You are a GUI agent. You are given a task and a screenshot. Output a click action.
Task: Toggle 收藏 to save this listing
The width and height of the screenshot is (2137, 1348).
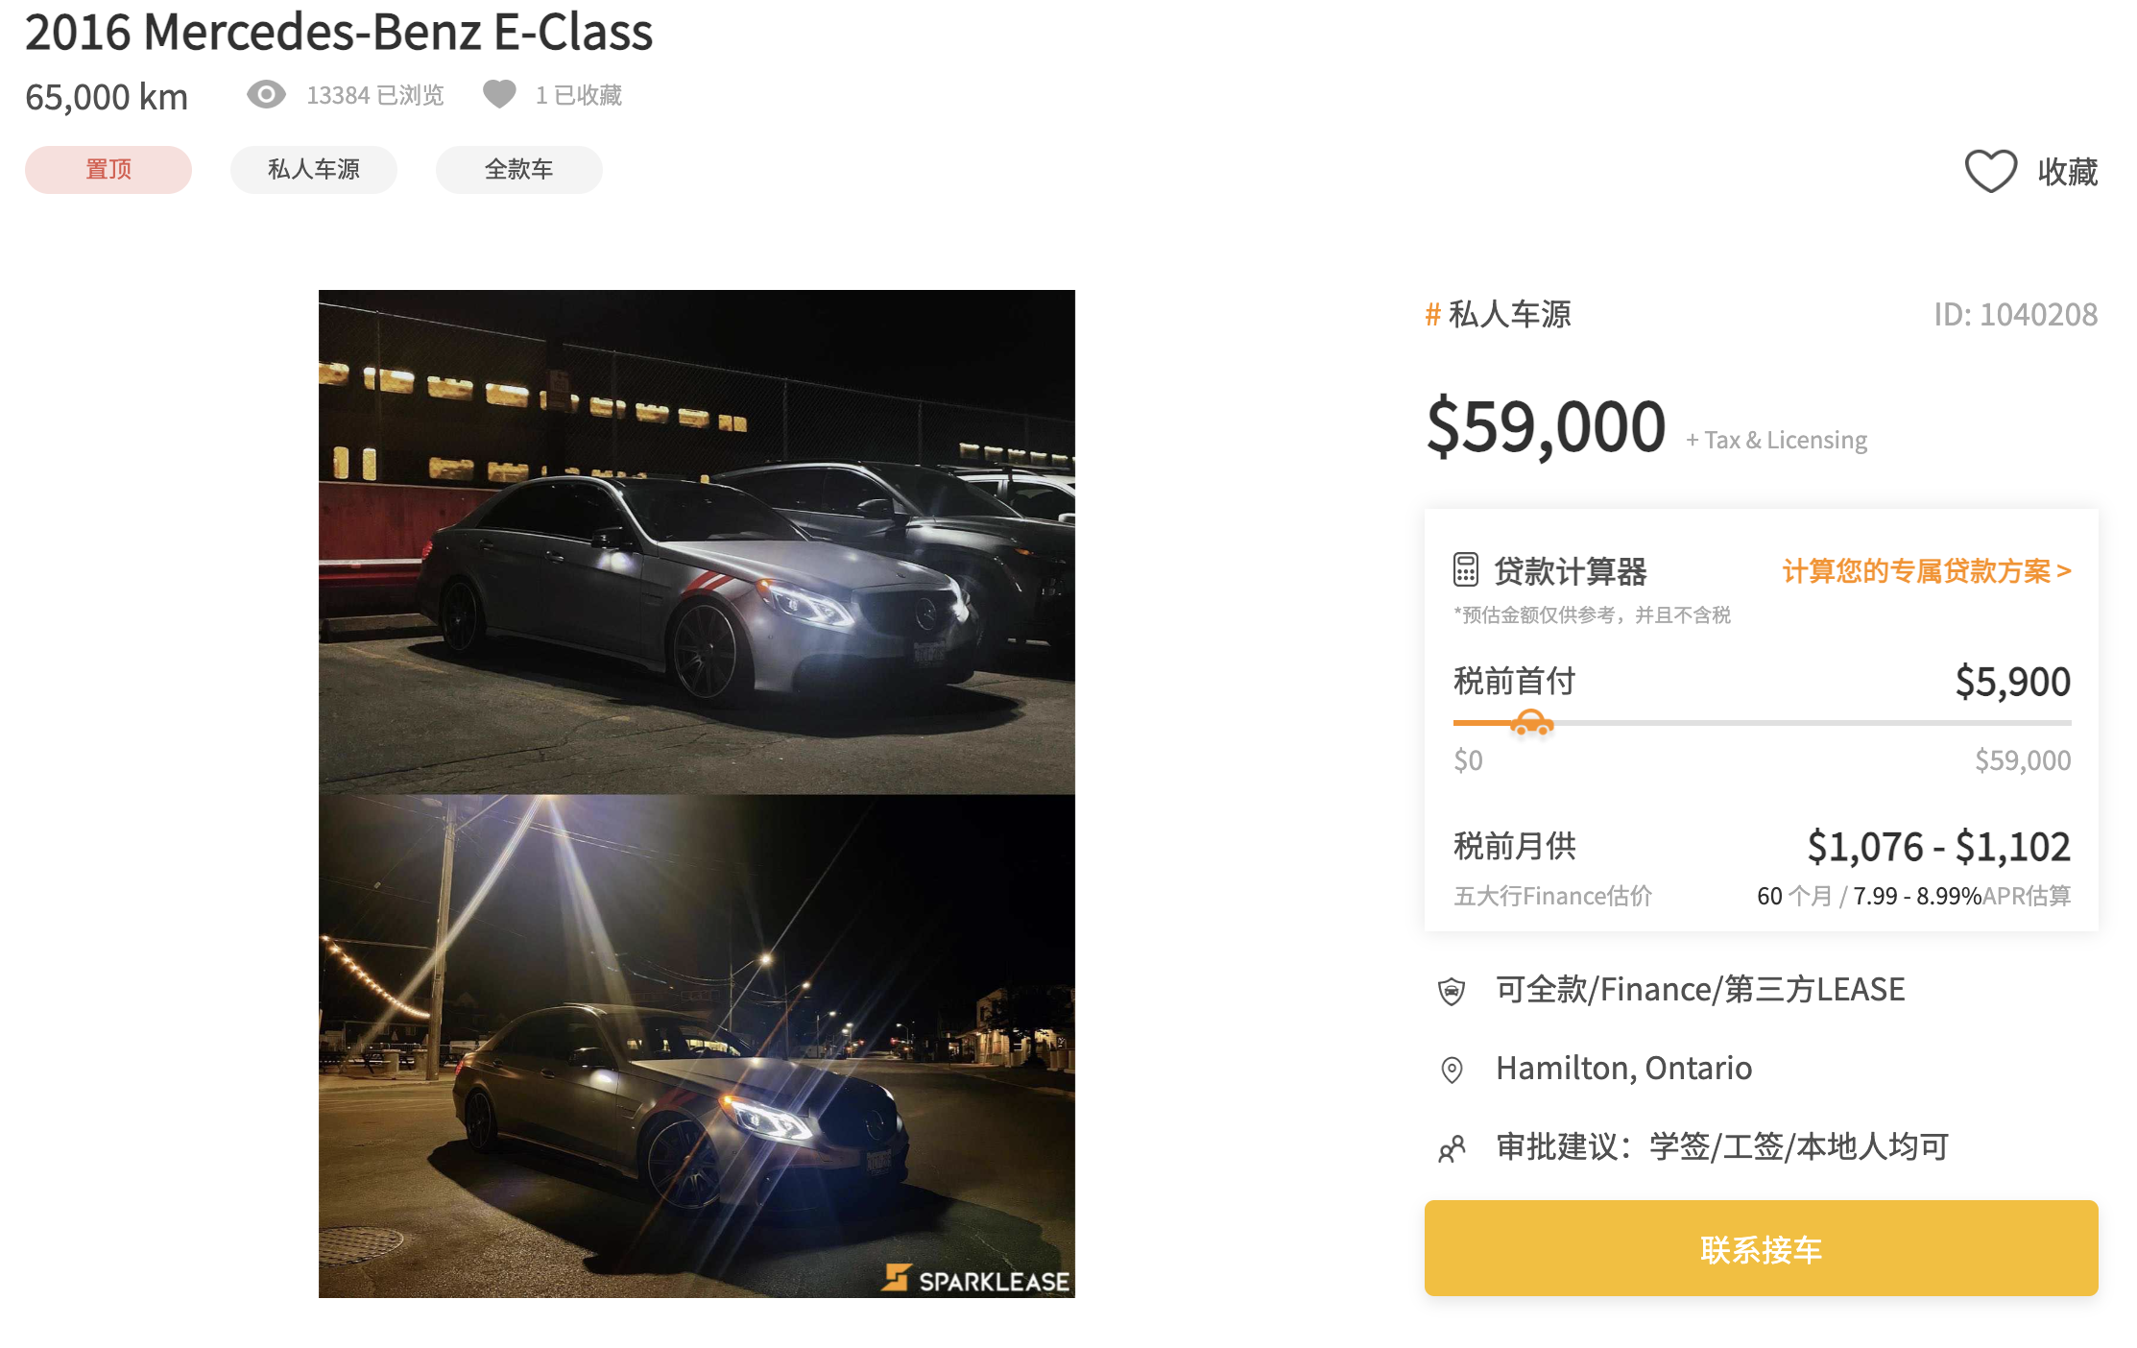[x=2031, y=171]
